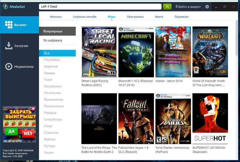
Task: Switch to the Сериалы онлайн tab
Action: 85,17
